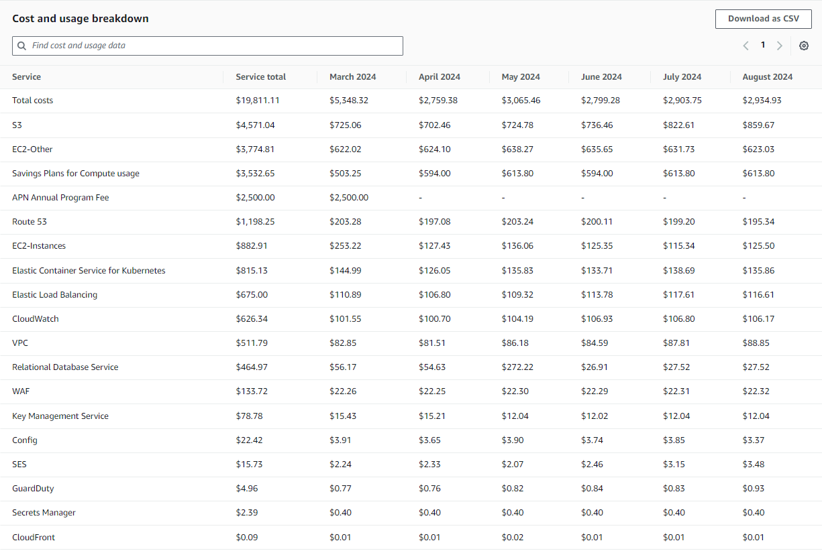Go to the next page with right arrow
The height and width of the screenshot is (551, 822).
(x=779, y=45)
